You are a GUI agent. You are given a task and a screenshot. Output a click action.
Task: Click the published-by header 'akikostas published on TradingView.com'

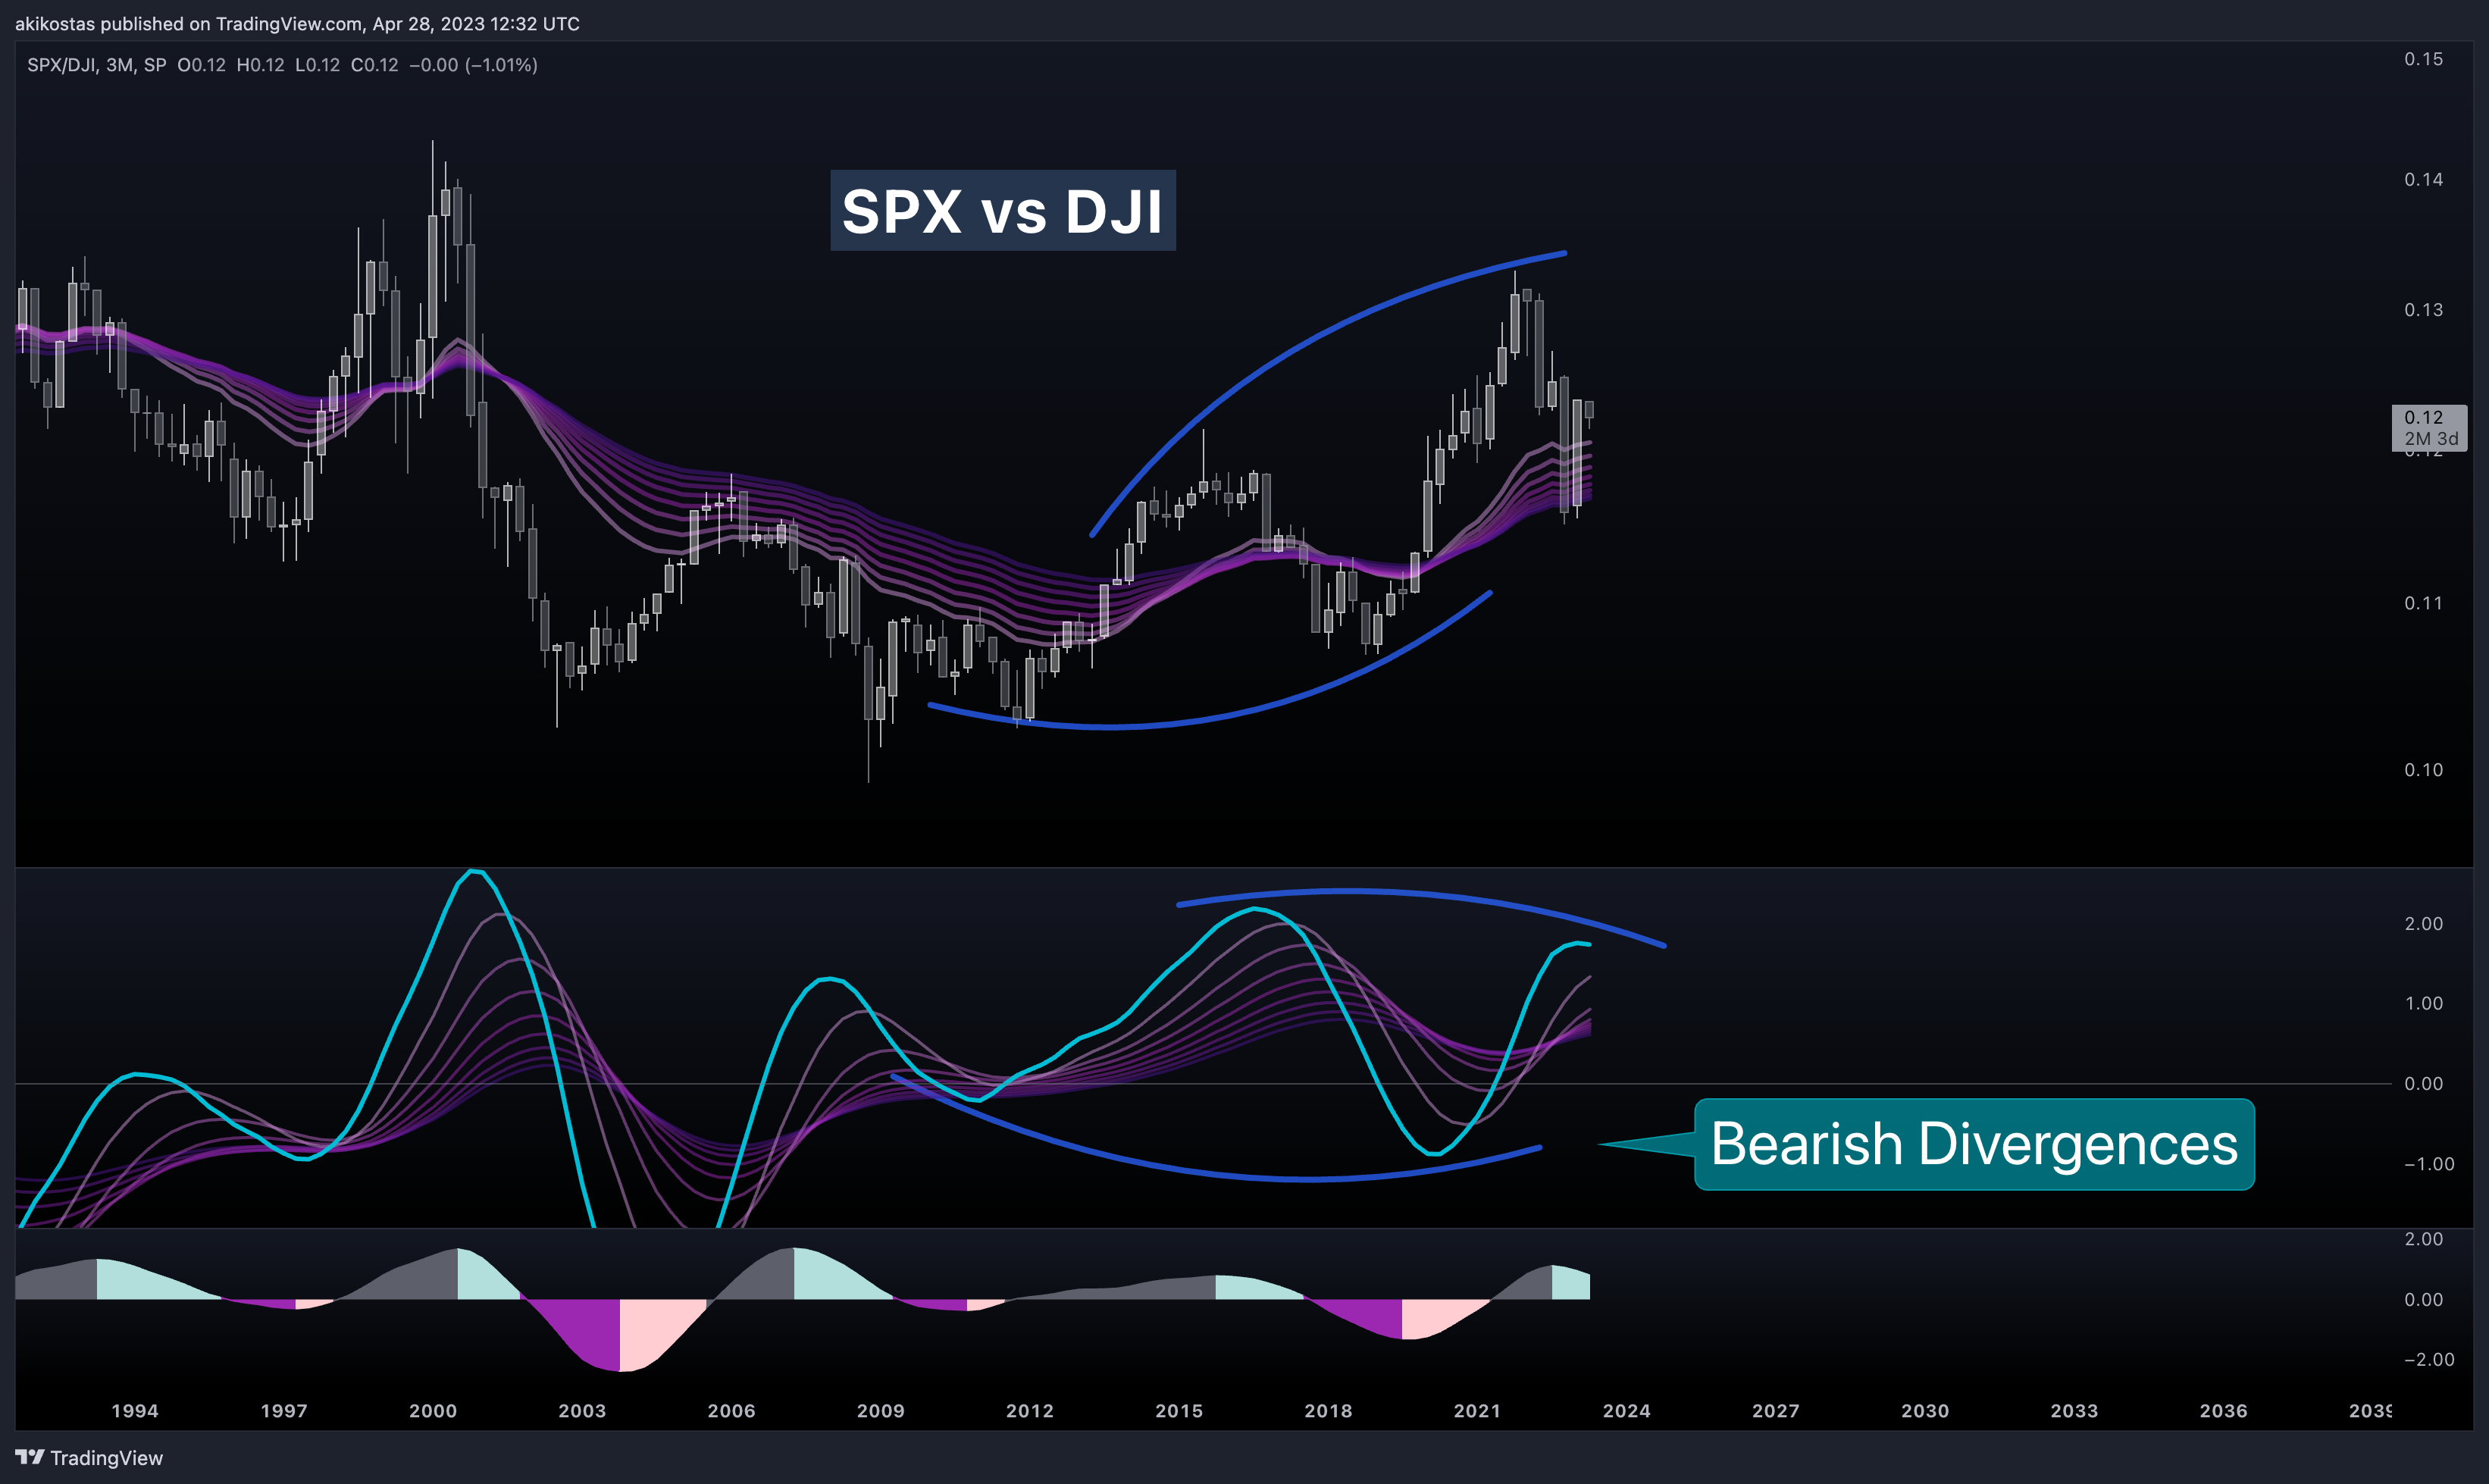pos(189,23)
